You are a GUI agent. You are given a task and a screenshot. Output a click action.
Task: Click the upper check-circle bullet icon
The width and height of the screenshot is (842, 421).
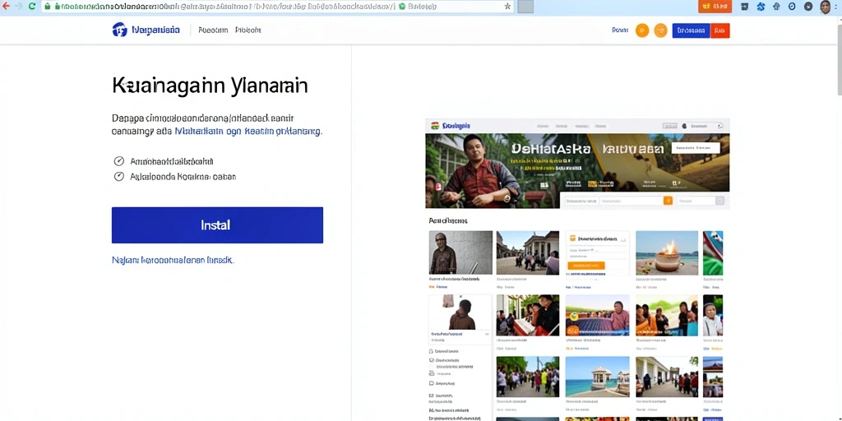pyautogui.click(x=119, y=161)
